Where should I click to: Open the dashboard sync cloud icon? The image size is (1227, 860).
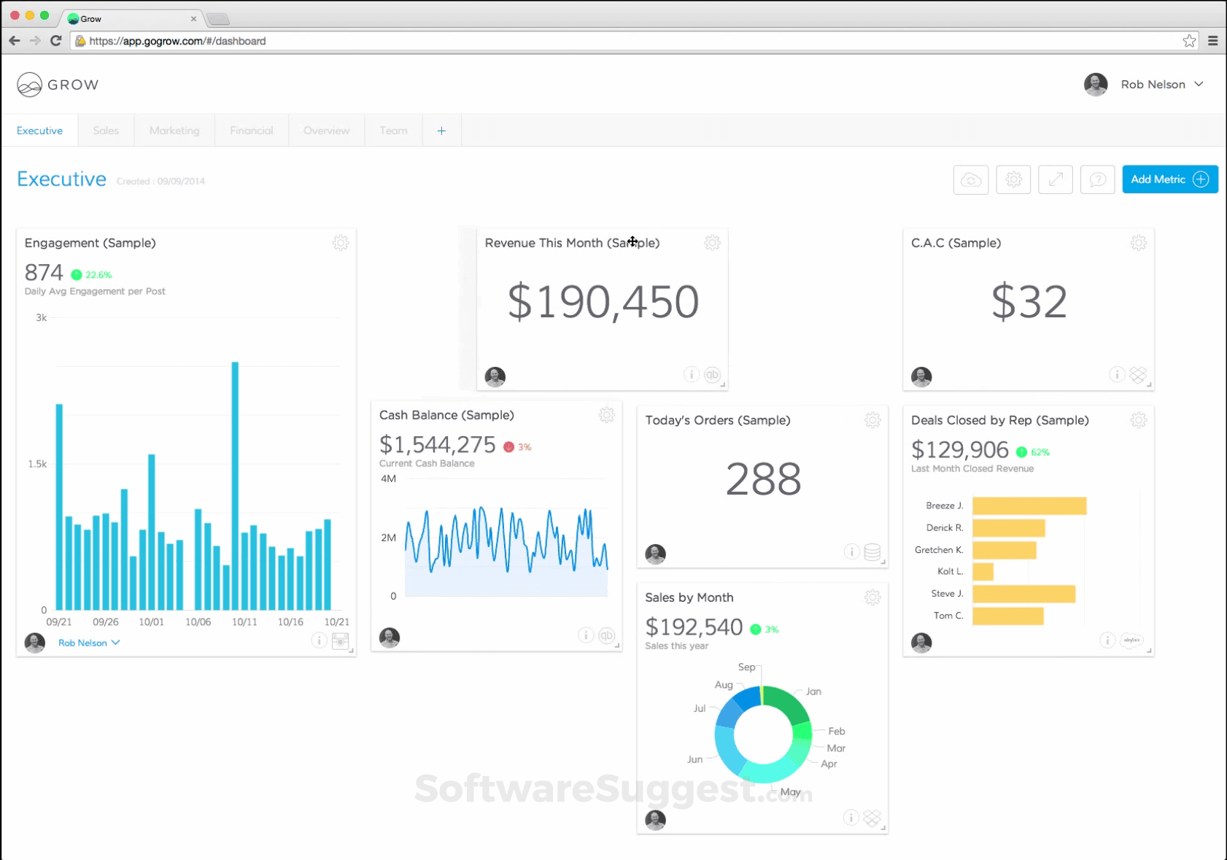click(x=971, y=179)
